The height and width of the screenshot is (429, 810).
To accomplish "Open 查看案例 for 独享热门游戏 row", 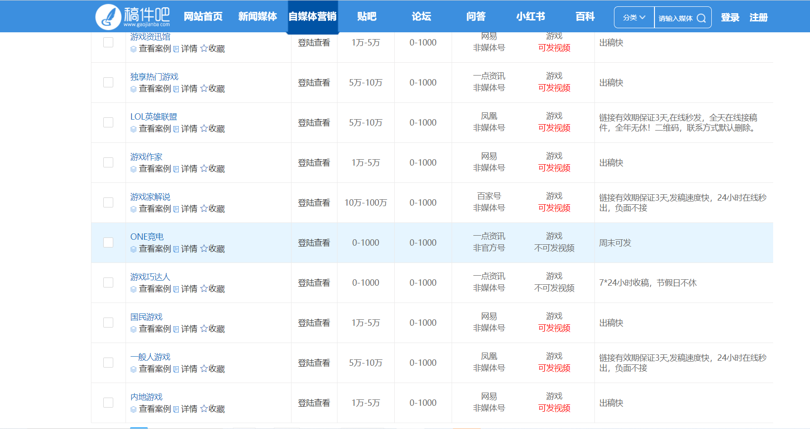I will 151,89.
